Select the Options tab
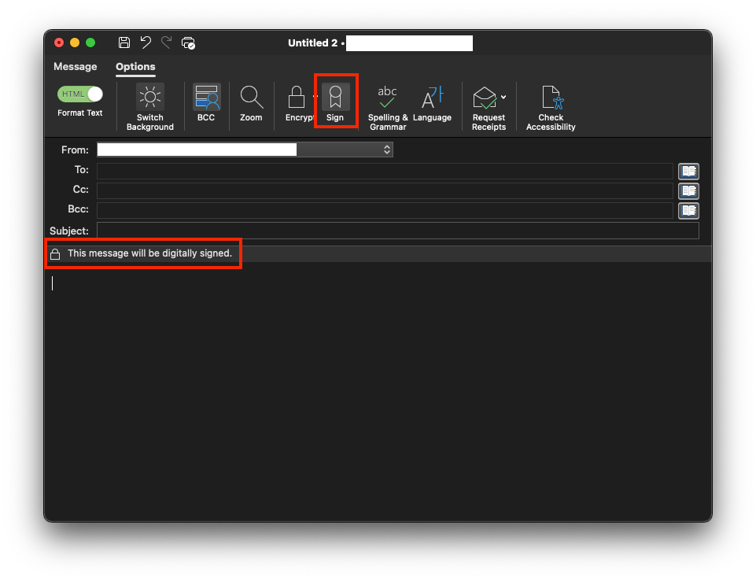Image resolution: width=756 pixels, height=580 pixels. tap(135, 67)
